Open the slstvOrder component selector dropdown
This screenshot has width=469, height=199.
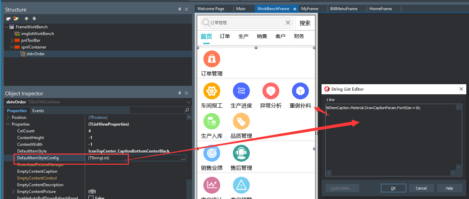[x=188, y=102]
